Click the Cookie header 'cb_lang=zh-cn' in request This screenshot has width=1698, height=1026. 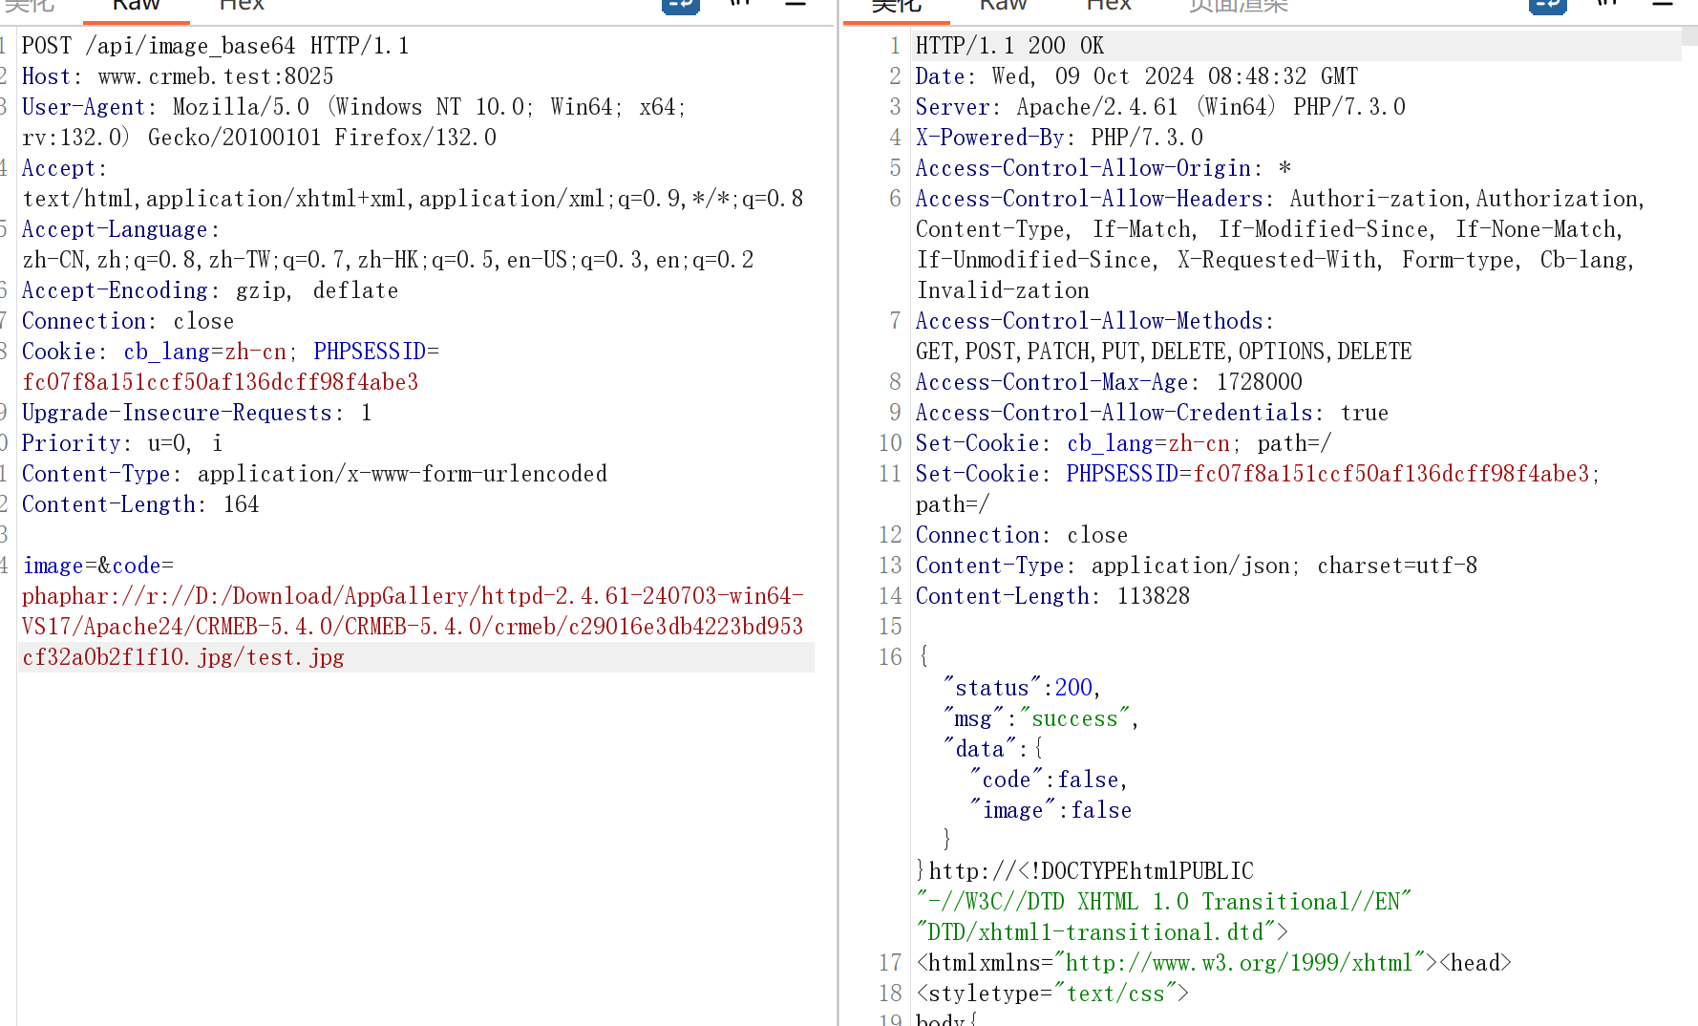coord(204,352)
